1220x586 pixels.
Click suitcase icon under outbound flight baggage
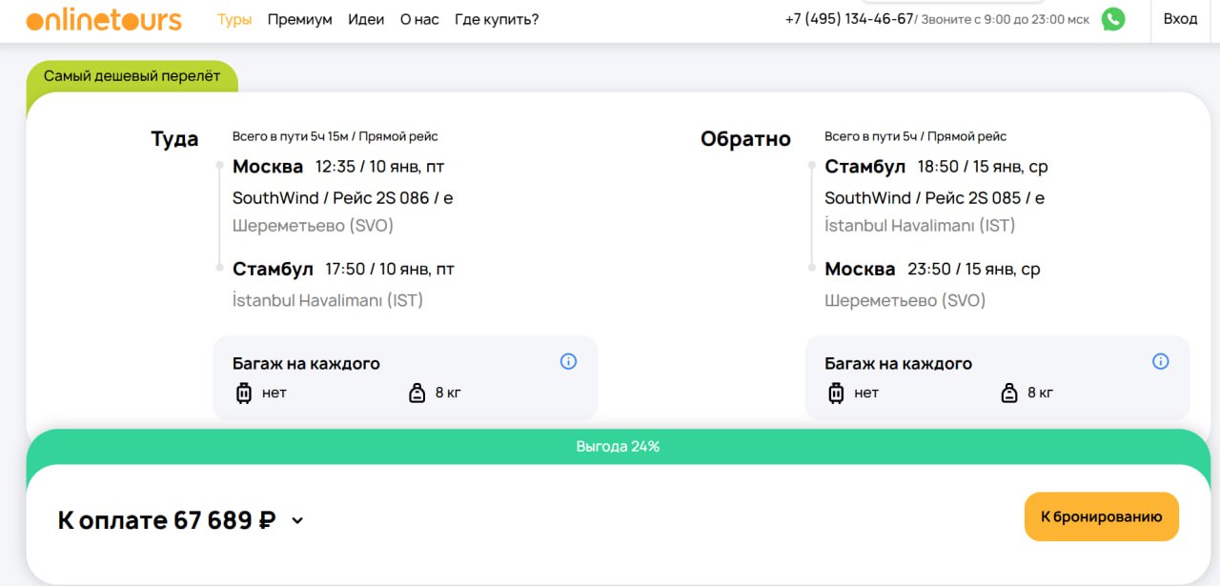coord(244,393)
